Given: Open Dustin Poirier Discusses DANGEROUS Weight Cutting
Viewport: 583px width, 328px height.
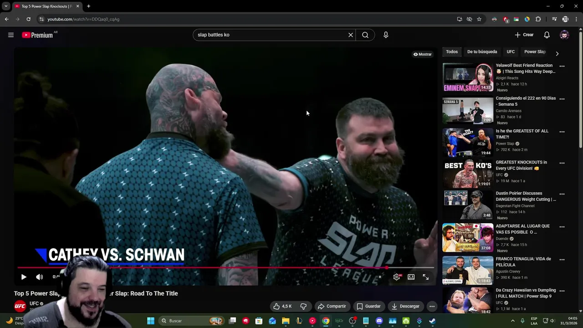Looking at the screenshot, I should [468, 205].
